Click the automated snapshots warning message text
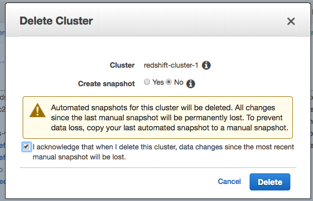The width and height of the screenshot is (313, 201). [170, 118]
